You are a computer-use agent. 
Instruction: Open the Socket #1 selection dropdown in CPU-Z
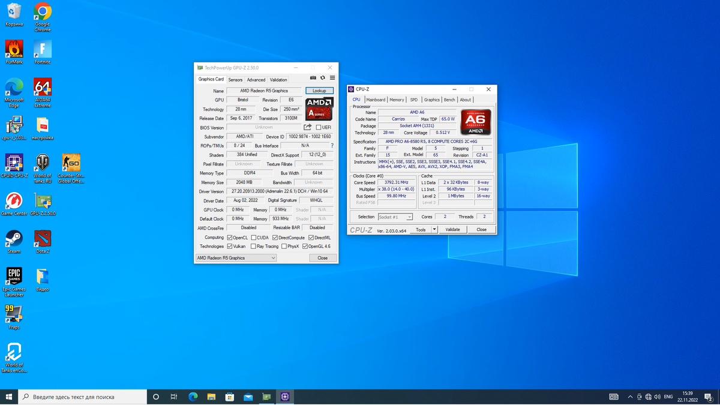(x=395, y=217)
